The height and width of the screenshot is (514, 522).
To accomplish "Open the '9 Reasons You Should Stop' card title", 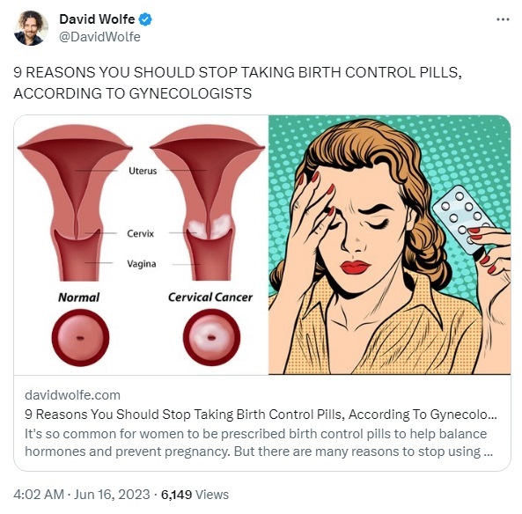I will click(x=261, y=415).
